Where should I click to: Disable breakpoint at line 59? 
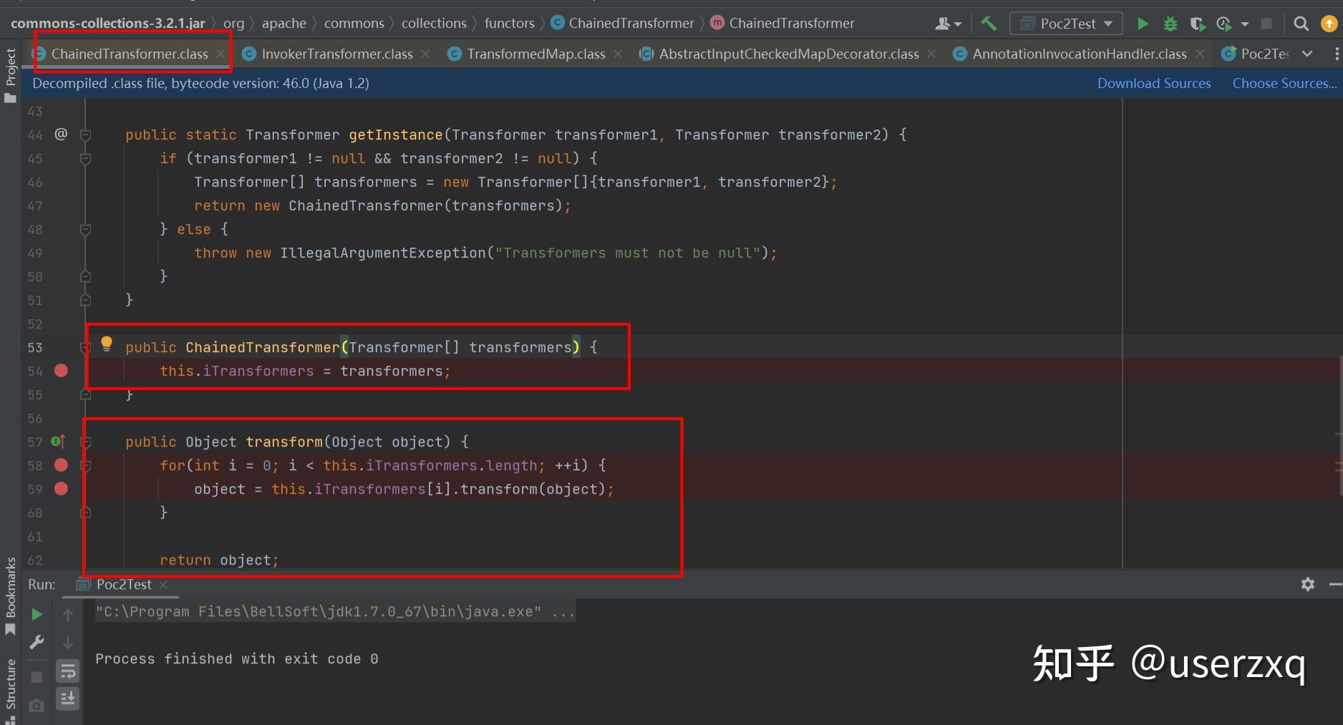coord(61,489)
